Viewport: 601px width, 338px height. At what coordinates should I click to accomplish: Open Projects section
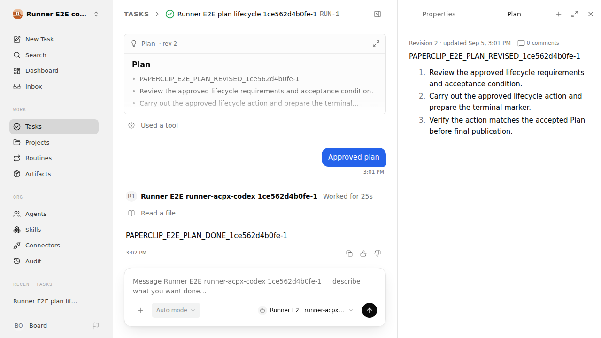coord(54,142)
